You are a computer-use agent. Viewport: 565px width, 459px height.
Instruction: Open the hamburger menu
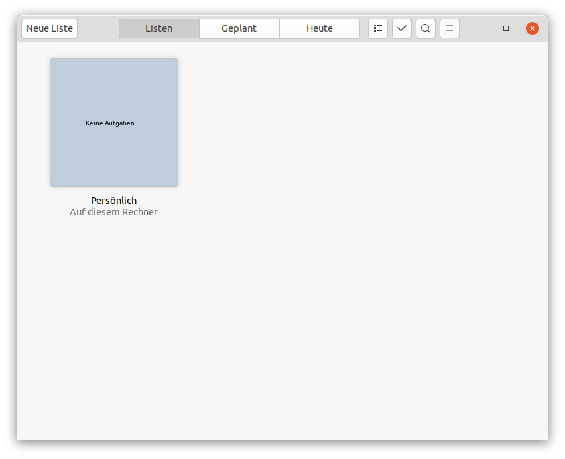(450, 28)
